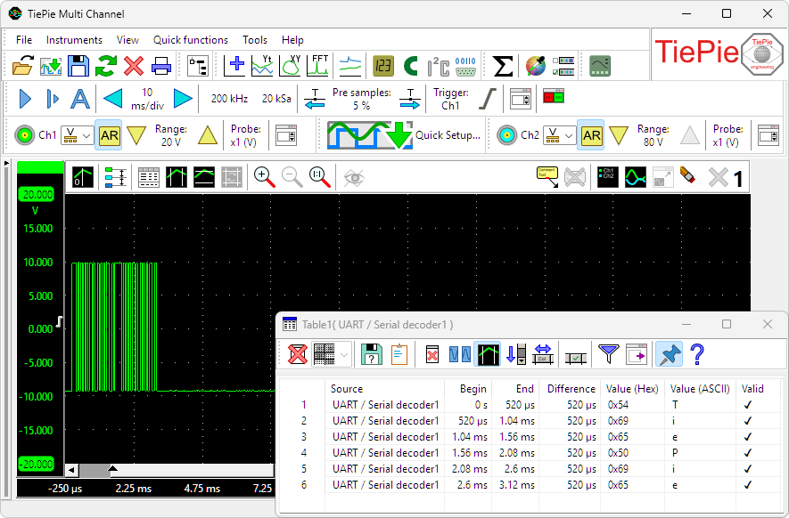Click the red X delete icon in main toolbar
The image size is (789, 518).
(x=134, y=66)
